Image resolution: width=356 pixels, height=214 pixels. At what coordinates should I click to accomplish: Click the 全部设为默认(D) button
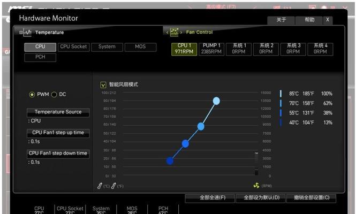click(x=261, y=198)
